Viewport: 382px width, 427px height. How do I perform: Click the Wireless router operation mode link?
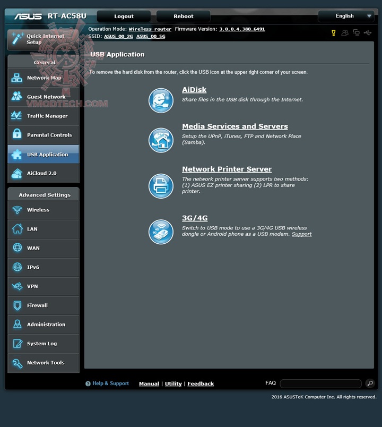[x=150, y=29]
